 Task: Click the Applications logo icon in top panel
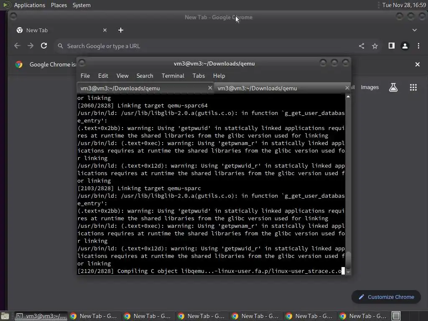[x=7, y=5]
